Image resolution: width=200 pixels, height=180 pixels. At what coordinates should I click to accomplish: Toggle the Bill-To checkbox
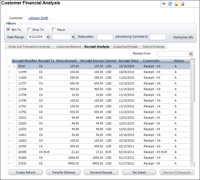click(8, 29)
